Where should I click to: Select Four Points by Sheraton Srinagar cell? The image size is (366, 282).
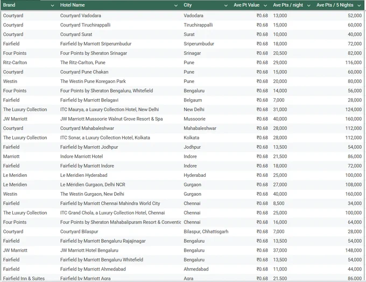coord(94,53)
